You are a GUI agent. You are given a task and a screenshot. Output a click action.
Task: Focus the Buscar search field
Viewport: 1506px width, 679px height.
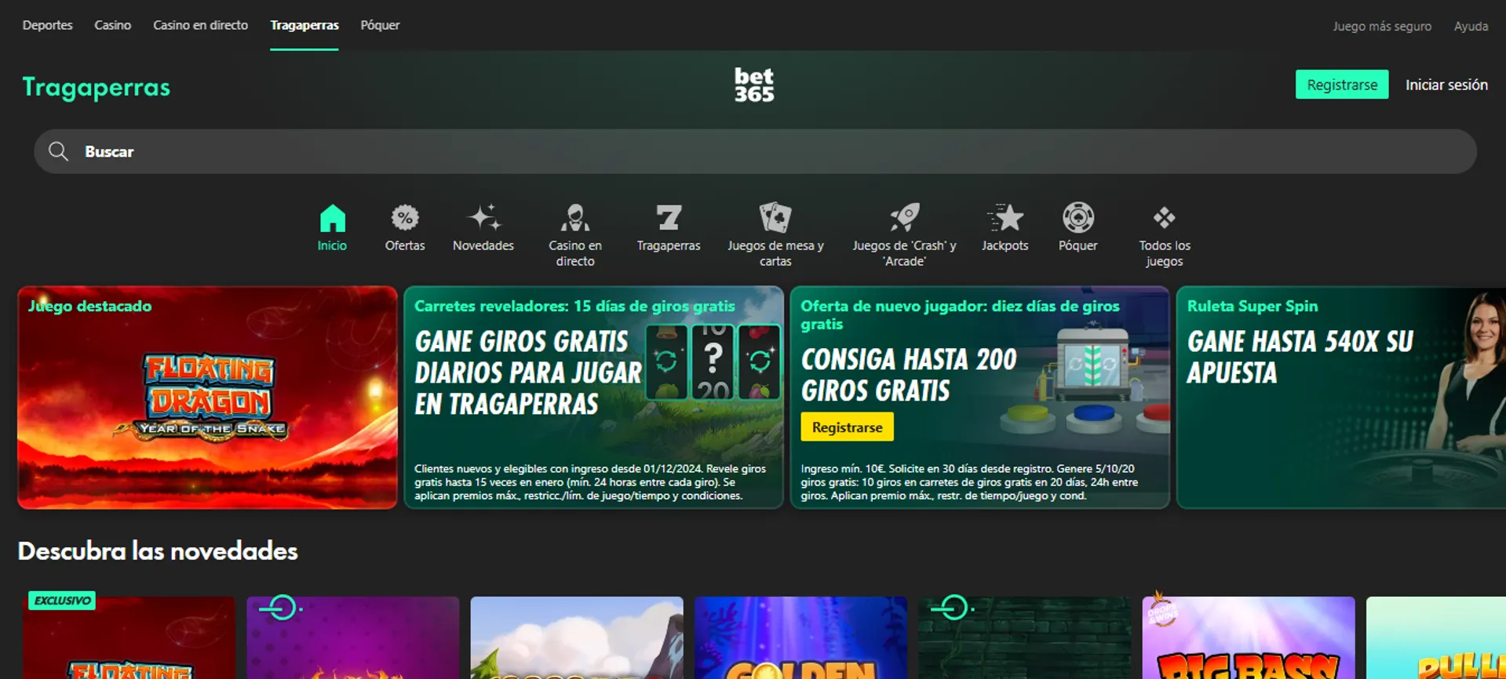point(755,151)
